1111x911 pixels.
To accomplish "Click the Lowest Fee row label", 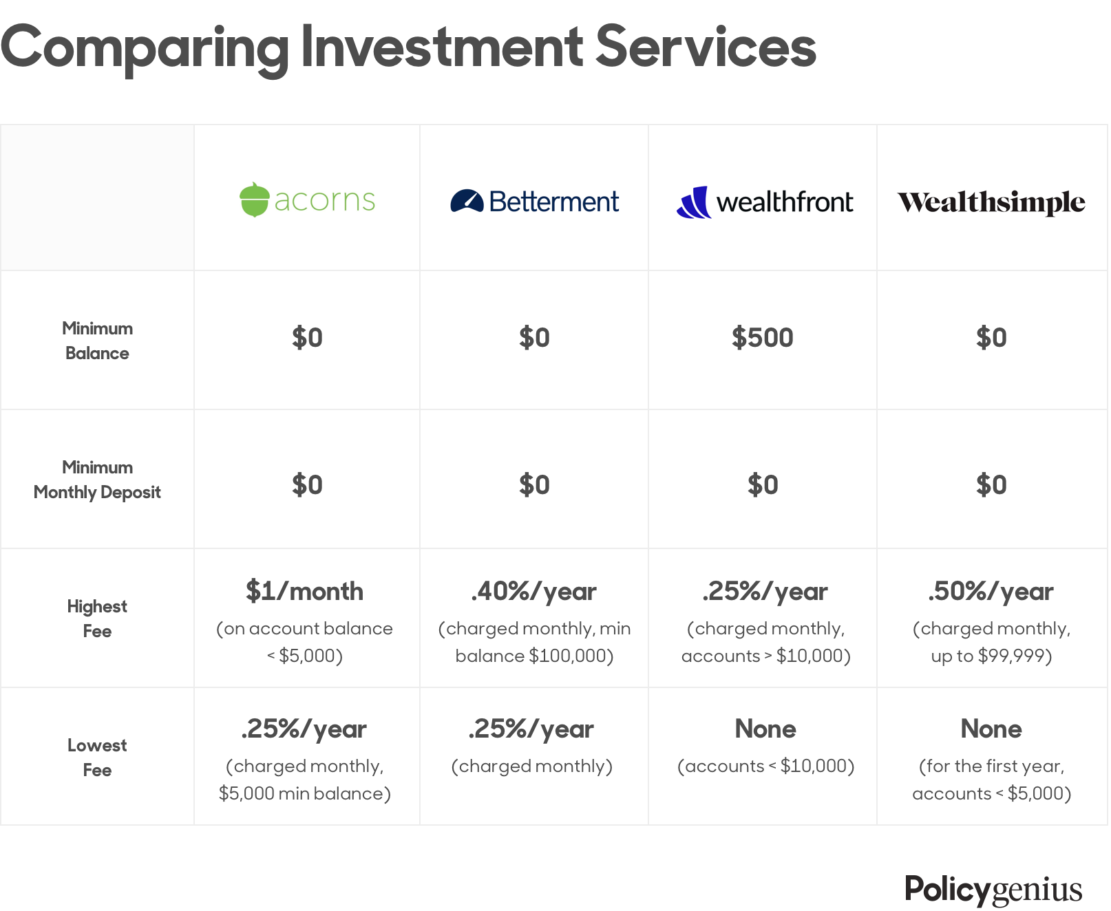I will 97,758.
